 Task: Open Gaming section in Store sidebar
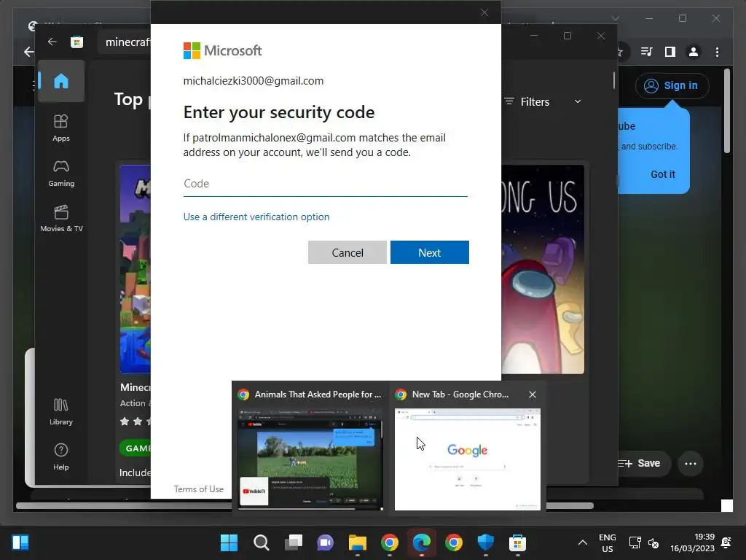(x=61, y=174)
